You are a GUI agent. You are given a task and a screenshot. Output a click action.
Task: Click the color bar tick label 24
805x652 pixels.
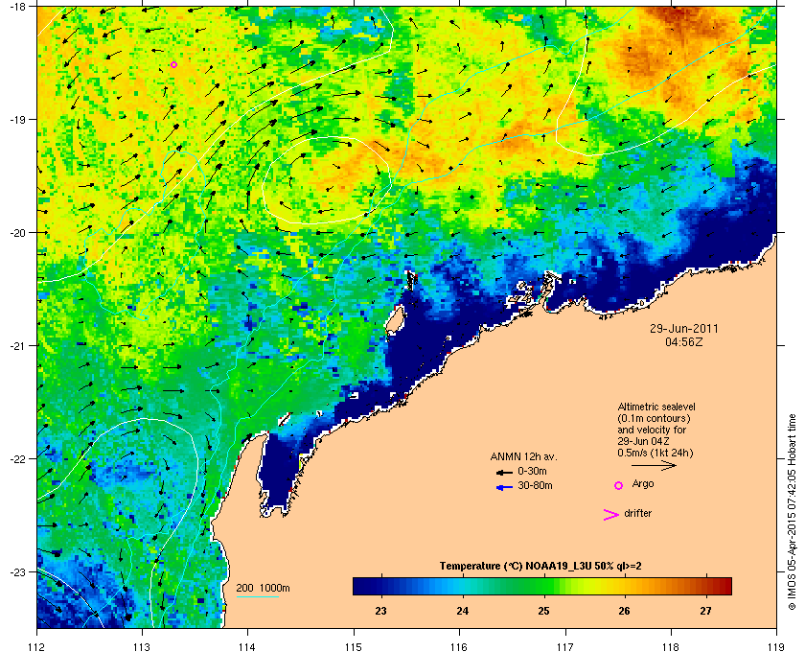pyautogui.click(x=463, y=611)
